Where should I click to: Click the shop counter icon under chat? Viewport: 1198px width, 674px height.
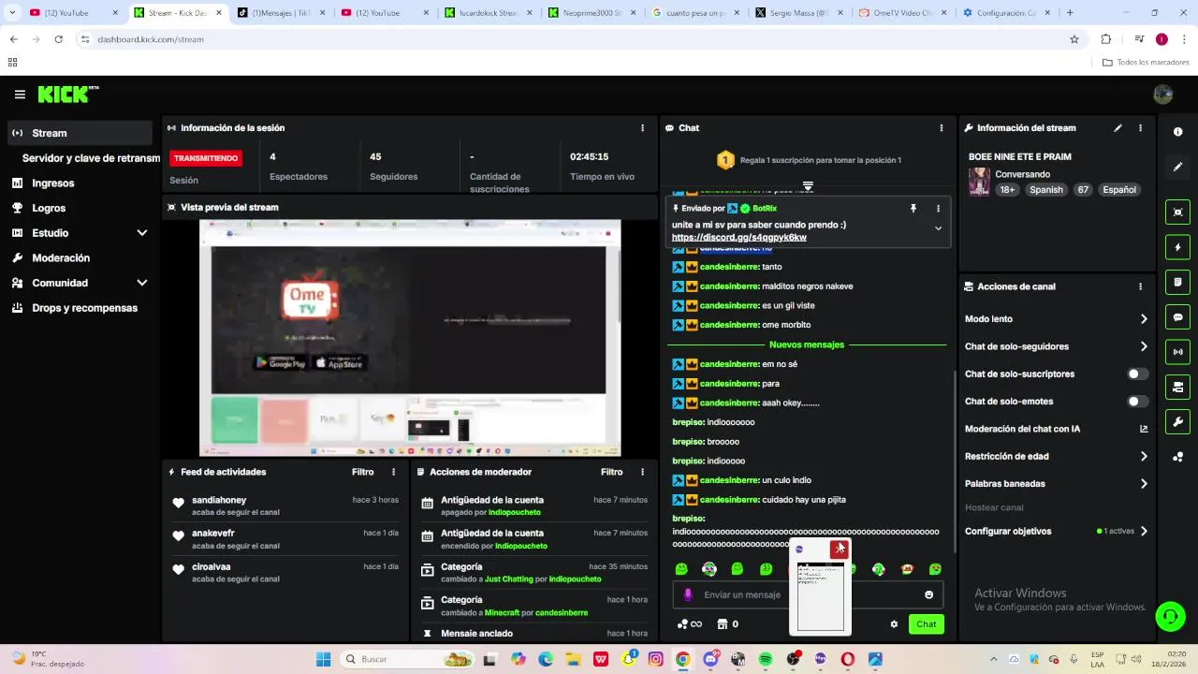pos(727,624)
